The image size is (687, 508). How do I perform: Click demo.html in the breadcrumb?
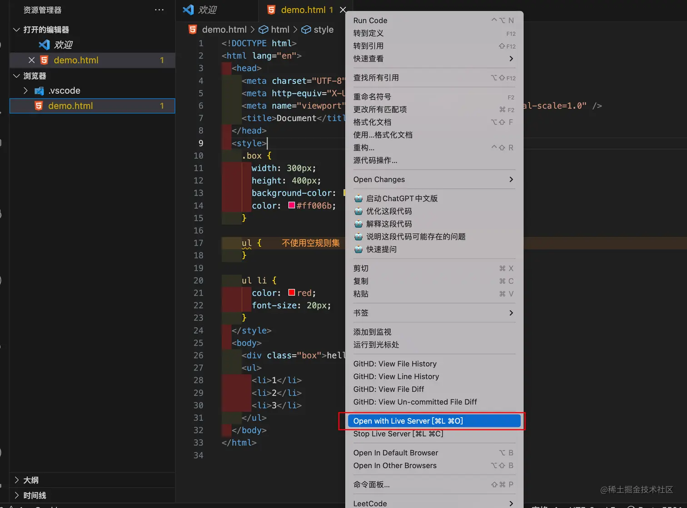pyautogui.click(x=224, y=30)
